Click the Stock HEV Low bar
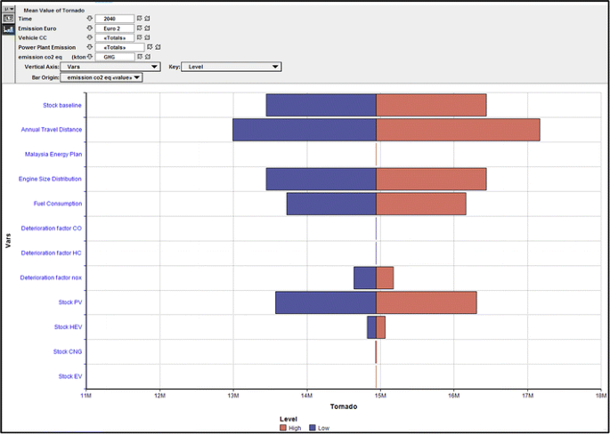610x434 pixels. point(371,327)
